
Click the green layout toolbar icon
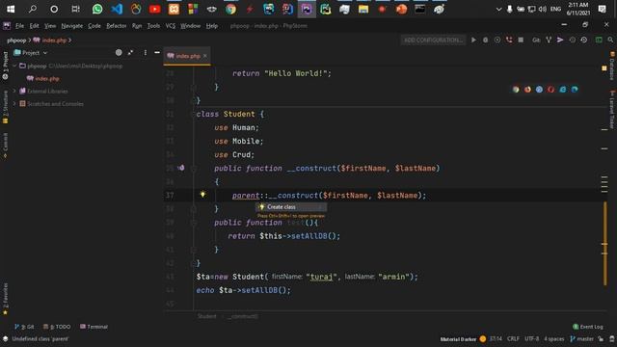pyautogui.click(x=599, y=40)
